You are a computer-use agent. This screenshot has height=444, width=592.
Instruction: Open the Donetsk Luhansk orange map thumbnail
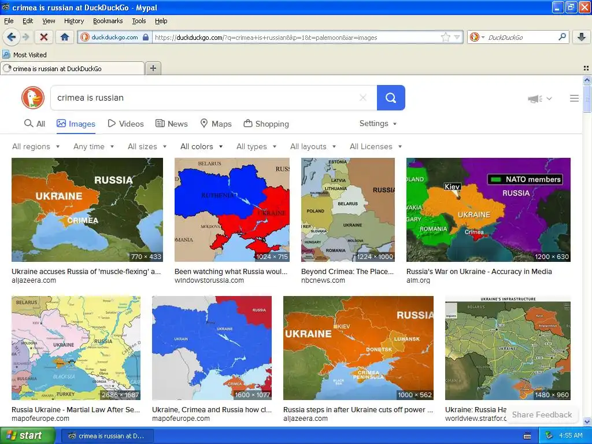(358, 347)
